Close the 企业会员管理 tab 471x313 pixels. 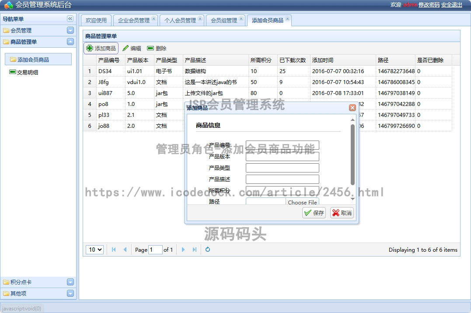tap(154, 19)
